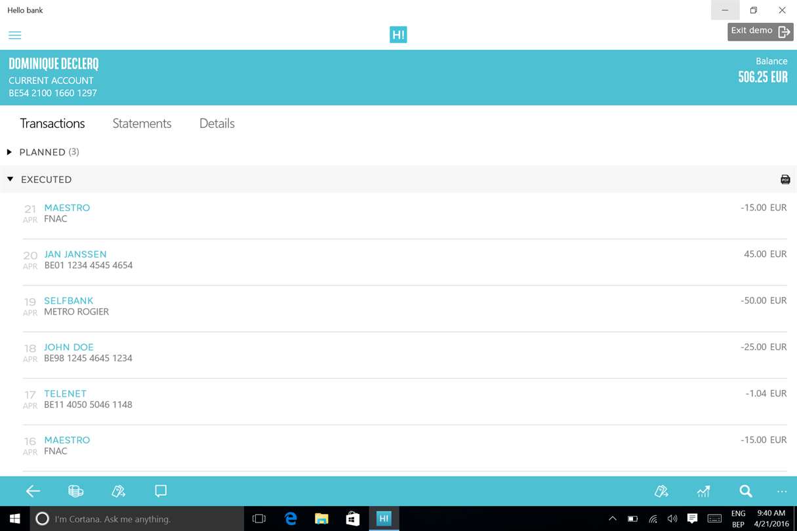The image size is (797, 531).
Task: Open the Action Center notifications icon
Action: tap(692, 519)
